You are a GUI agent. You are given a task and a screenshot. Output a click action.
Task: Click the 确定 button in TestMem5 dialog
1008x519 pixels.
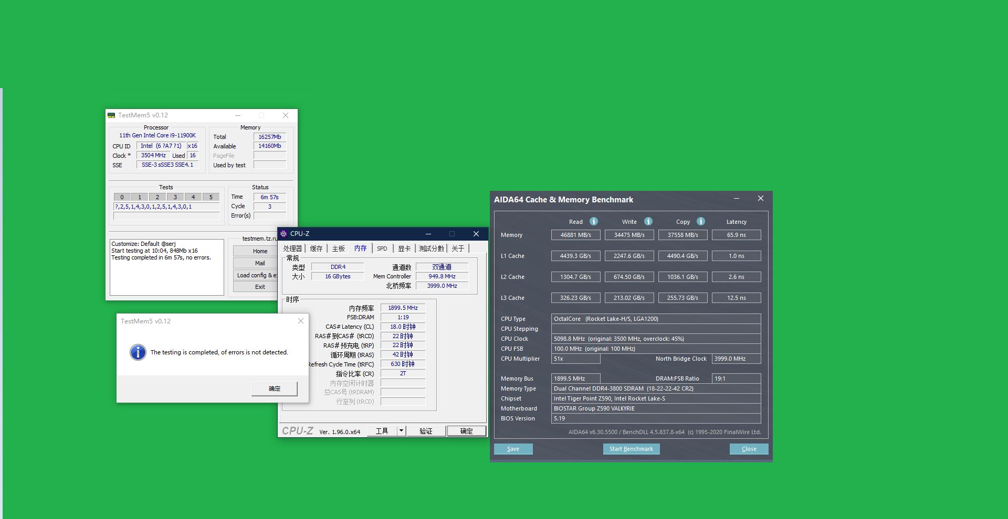pyautogui.click(x=275, y=388)
